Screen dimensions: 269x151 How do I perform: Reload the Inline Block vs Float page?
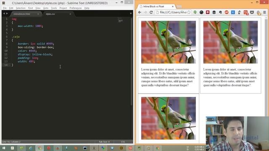point(151,12)
